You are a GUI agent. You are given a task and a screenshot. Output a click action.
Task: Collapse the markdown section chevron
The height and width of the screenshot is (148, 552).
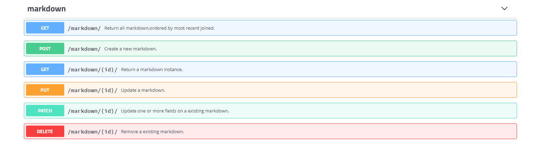click(504, 9)
